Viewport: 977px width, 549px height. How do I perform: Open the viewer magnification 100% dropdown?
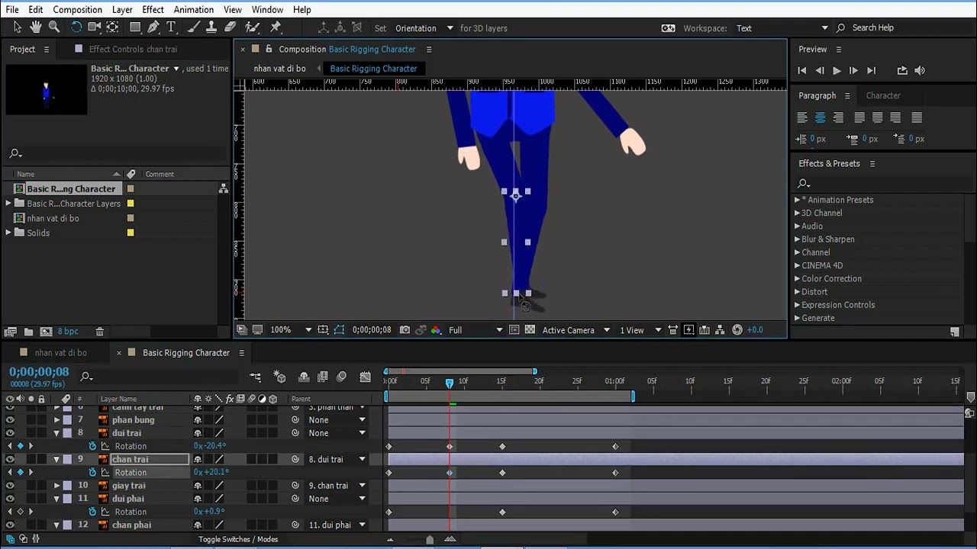pyautogui.click(x=292, y=330)
